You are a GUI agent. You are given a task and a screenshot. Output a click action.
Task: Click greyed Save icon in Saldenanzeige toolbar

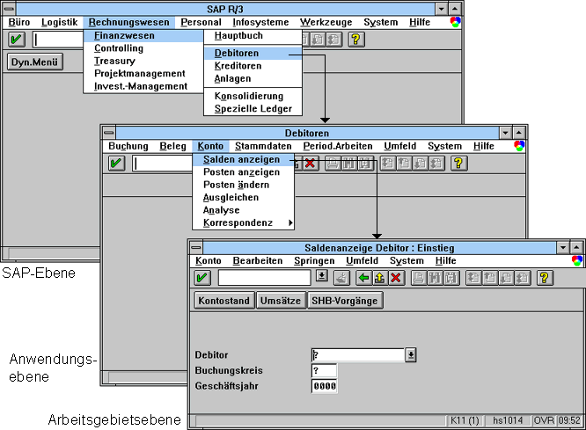click(x=341, y=278)
